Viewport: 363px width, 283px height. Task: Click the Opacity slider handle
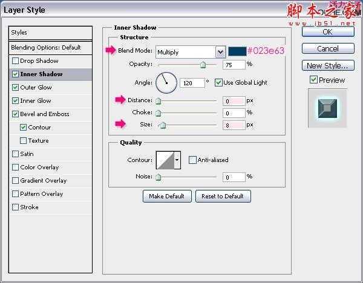[x=203, y=65]
